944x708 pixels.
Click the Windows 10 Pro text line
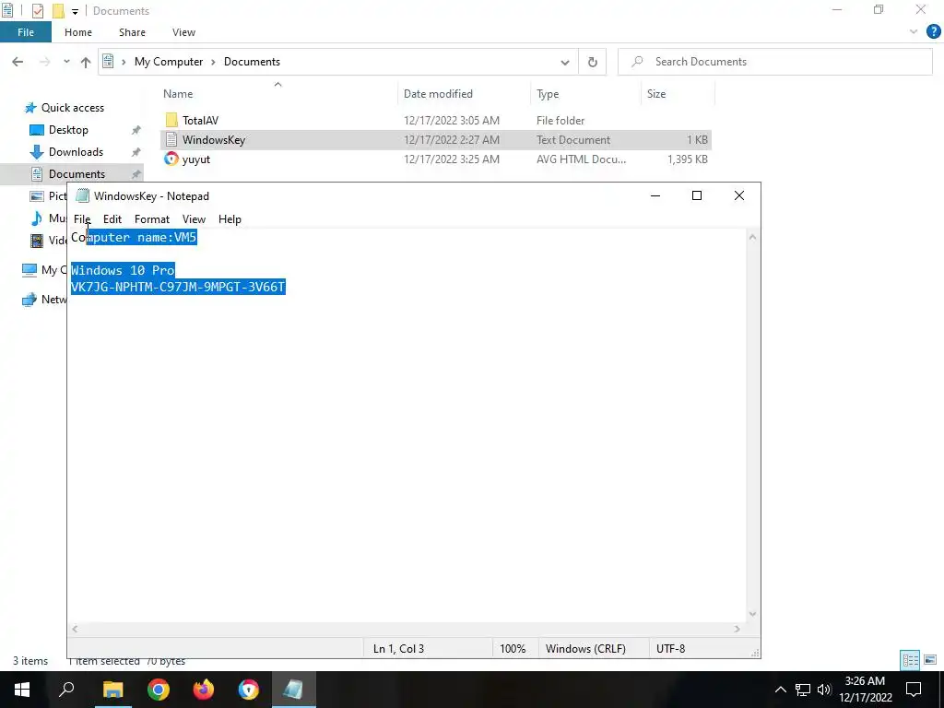pos(123,270)
